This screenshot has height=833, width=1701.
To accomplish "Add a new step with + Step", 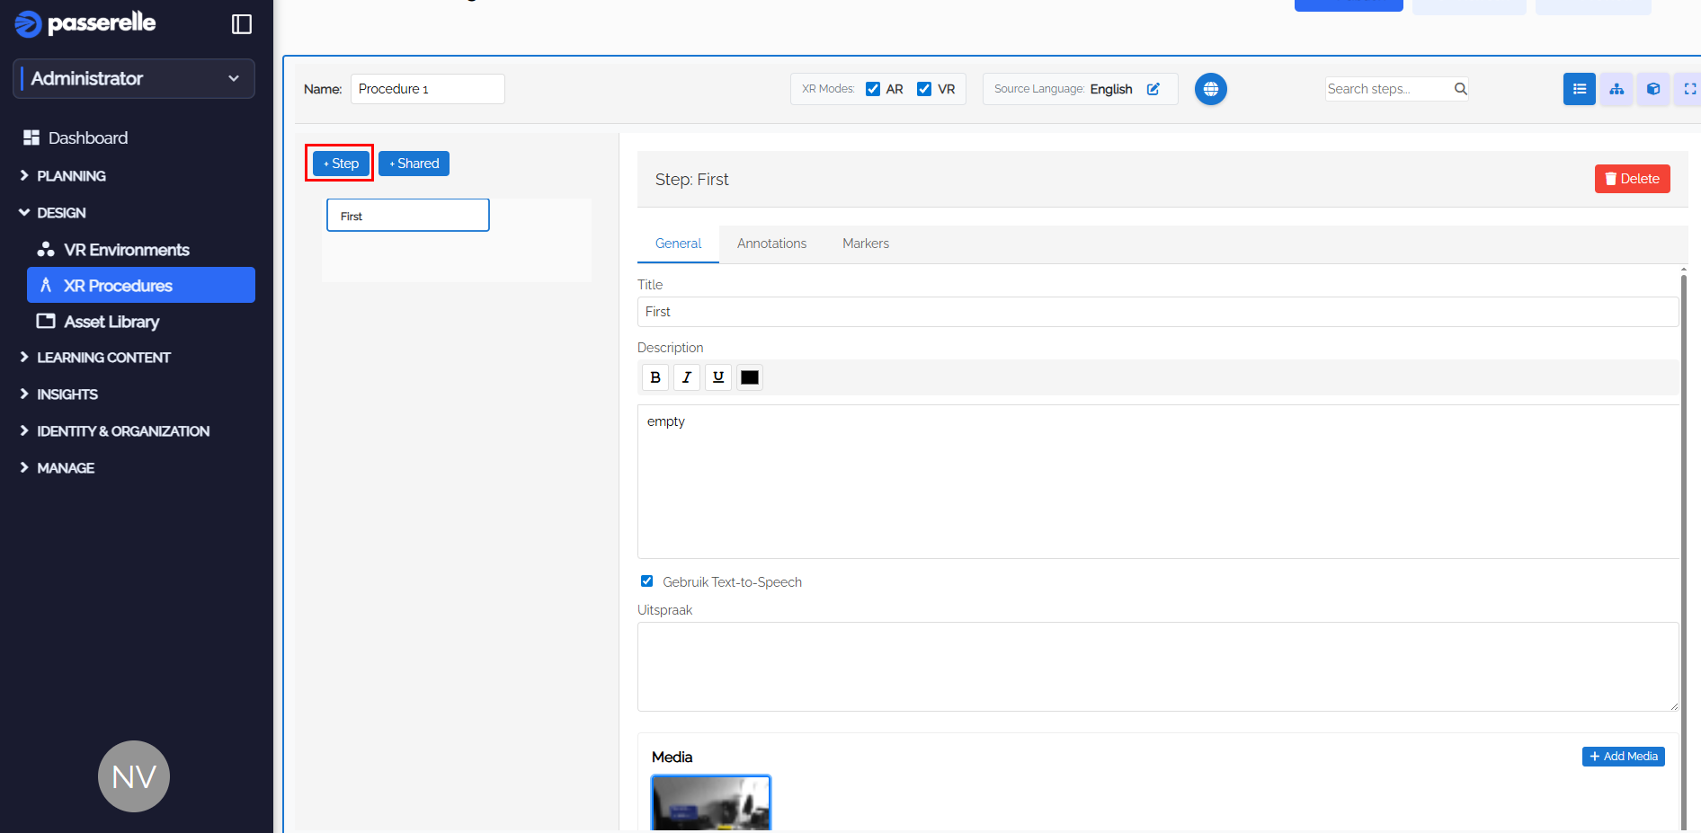I will pos(341,164).
